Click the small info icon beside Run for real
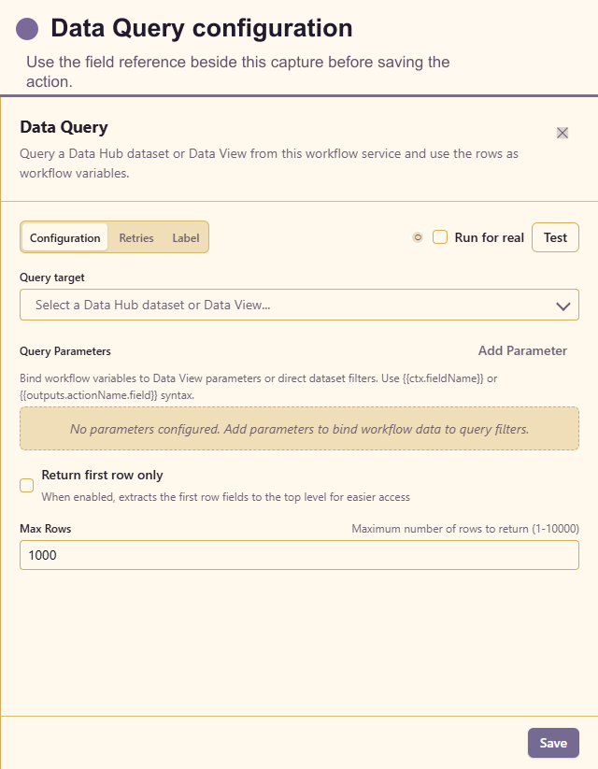598x769 pixels. [418, 237]
